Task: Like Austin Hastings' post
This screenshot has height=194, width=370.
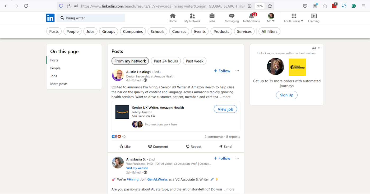Action: pyautogui.click(x=125, y=147)
